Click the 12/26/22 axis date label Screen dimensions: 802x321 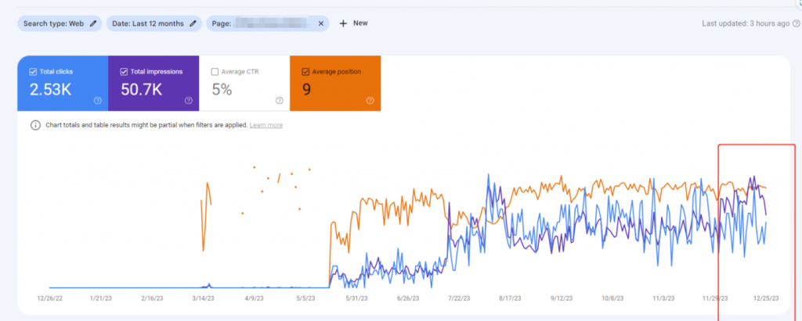point(49,298)
